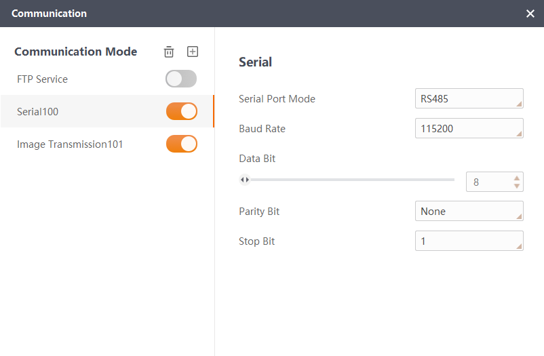
Task: Decrease Data Bit with down arrow
Action: (x=517, y=186)
